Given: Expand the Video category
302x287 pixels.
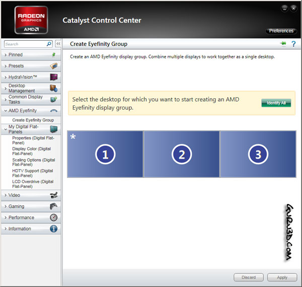Looking at the screenshot, I should [x=14, y=195].
